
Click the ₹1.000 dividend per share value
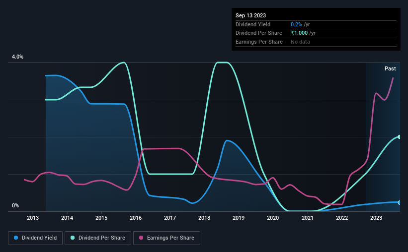(299, 33)
